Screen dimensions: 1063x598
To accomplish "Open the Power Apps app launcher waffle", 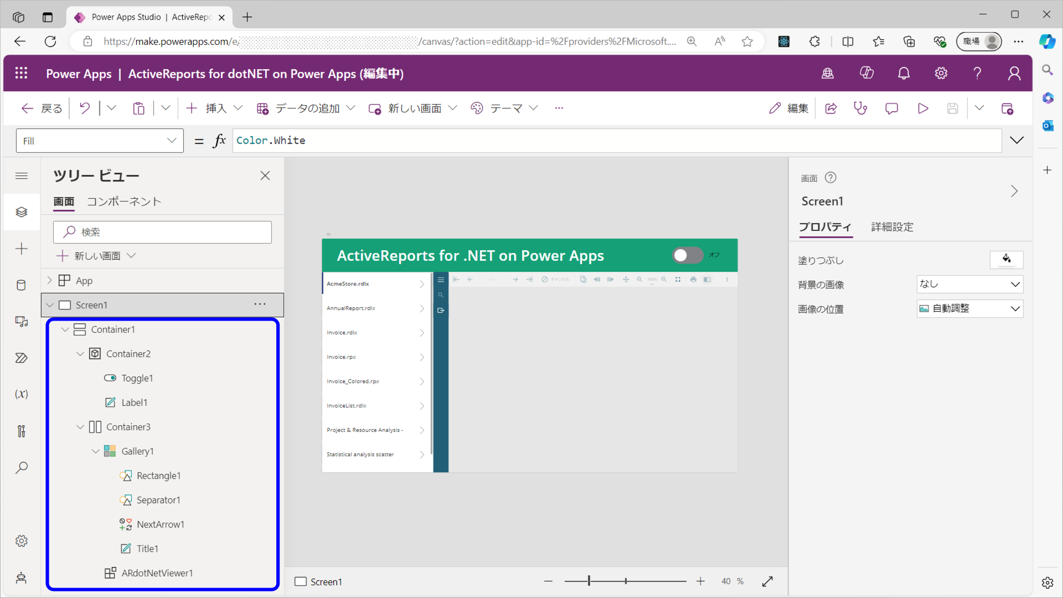I will point(21,73).
